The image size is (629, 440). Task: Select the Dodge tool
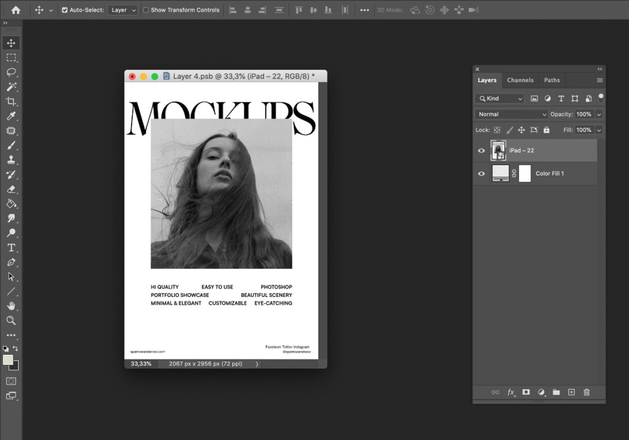click(x=11, y=233)
